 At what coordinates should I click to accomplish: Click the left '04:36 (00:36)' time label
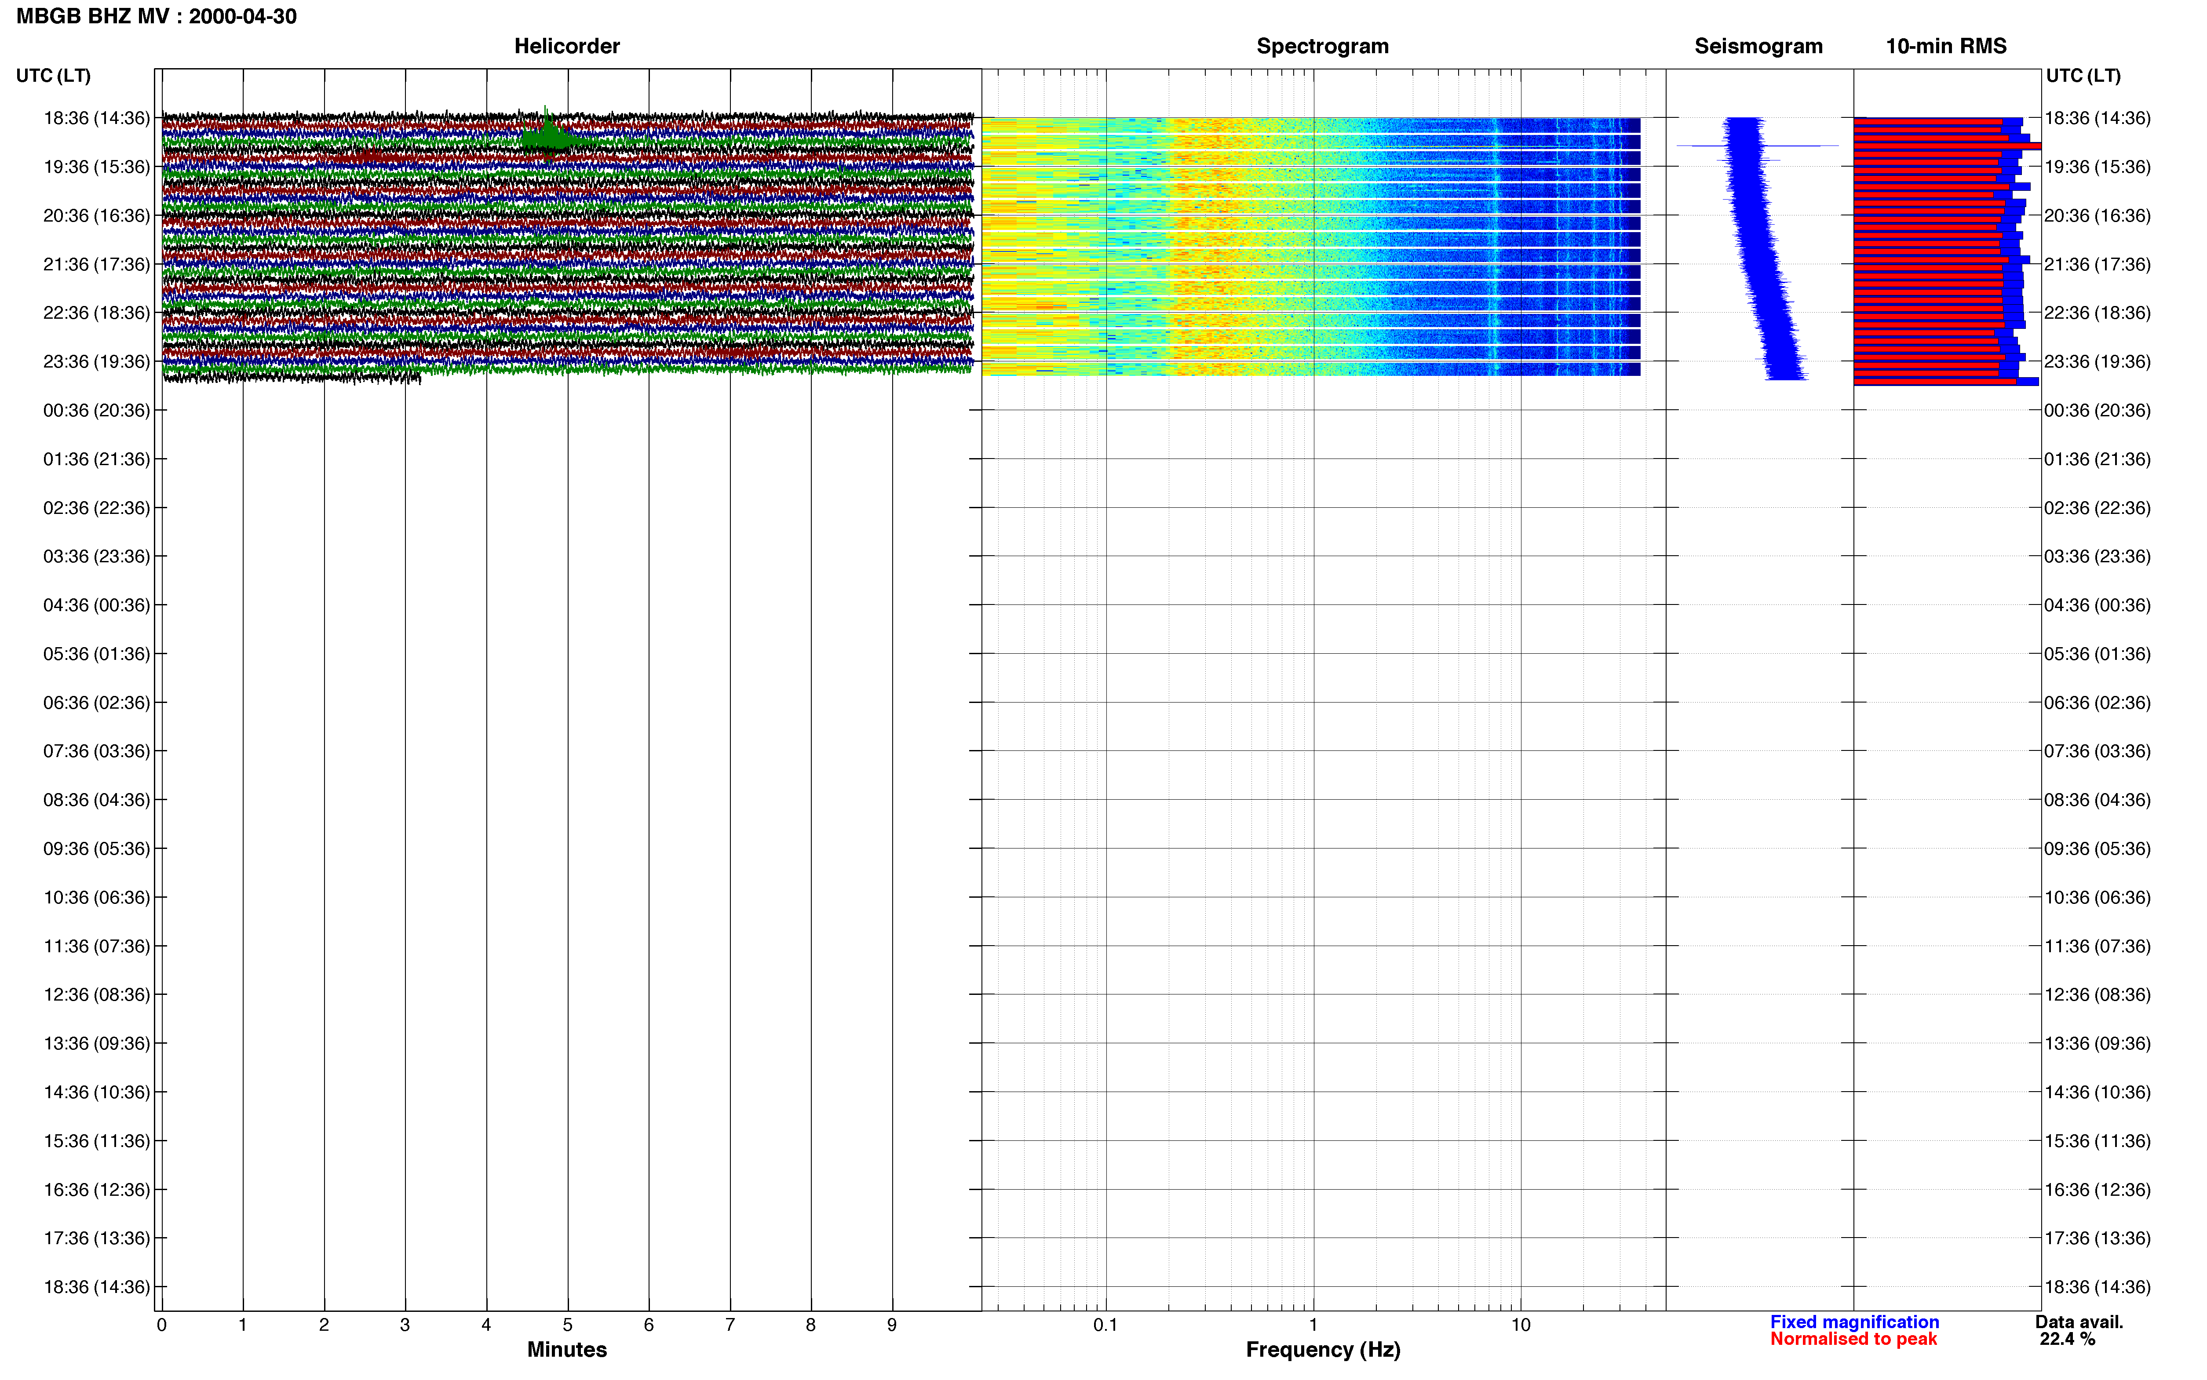pyautogui.click(x=97, y=605)
